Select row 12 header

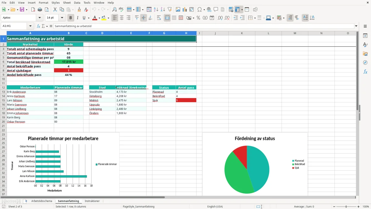pos(3,88)
